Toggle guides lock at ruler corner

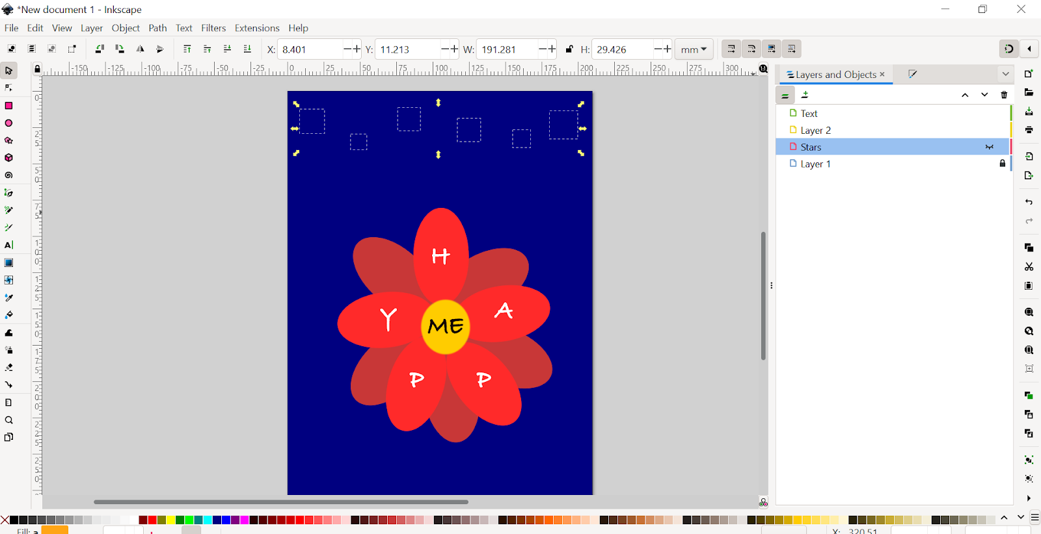[x=37, y=69]
